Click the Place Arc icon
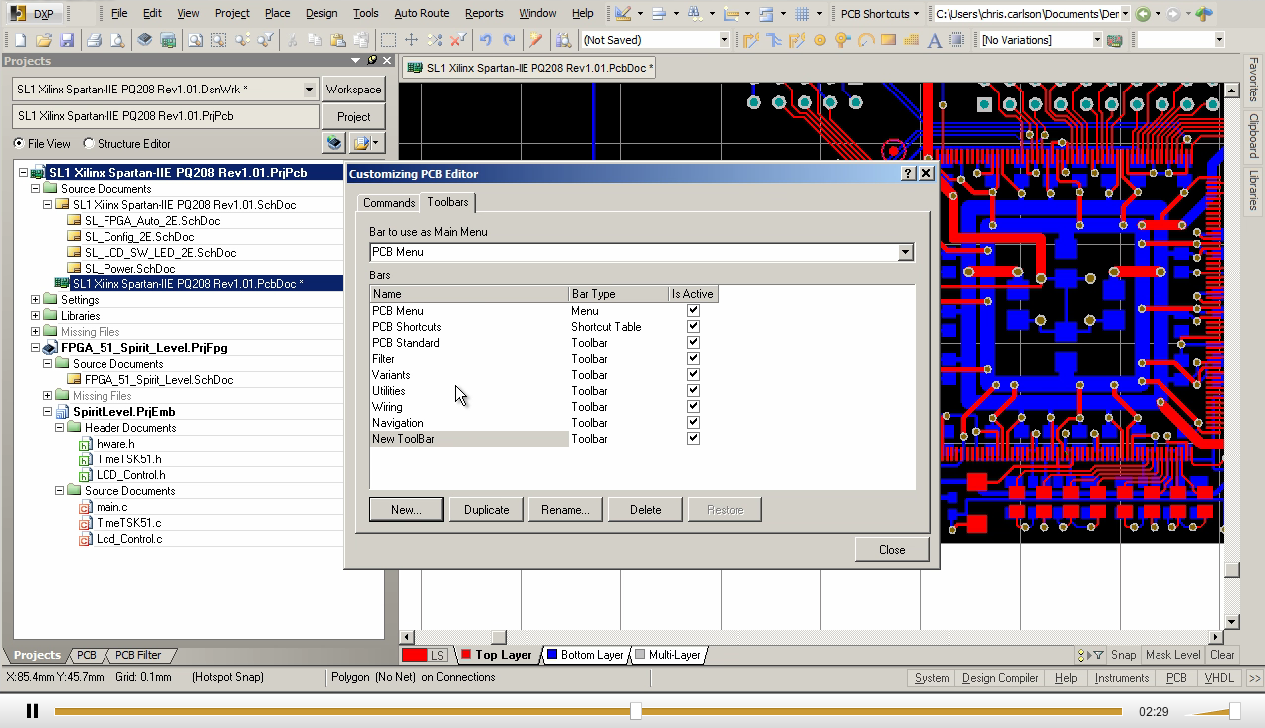The image size is (1265, 728). click(865, 40)
